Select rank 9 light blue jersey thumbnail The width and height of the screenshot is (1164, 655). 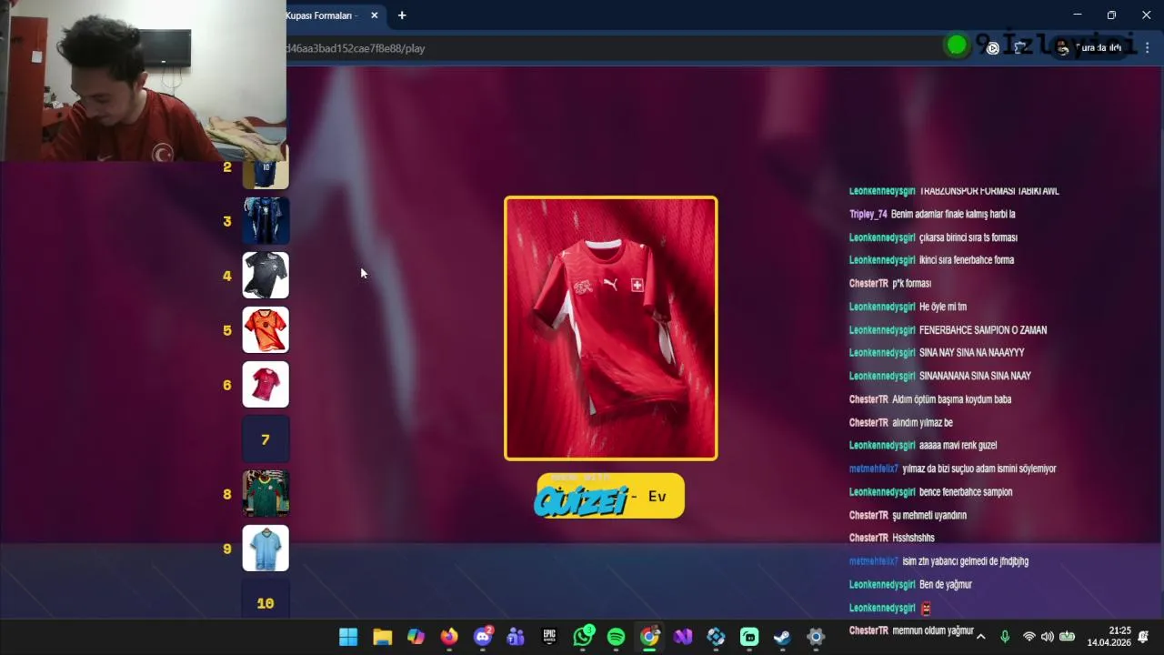266,549
